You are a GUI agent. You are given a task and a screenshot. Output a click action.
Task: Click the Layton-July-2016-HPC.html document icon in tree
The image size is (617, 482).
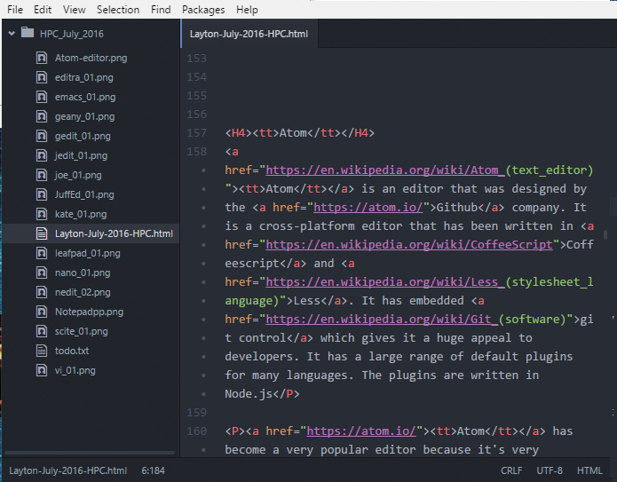tap(42, 233)
